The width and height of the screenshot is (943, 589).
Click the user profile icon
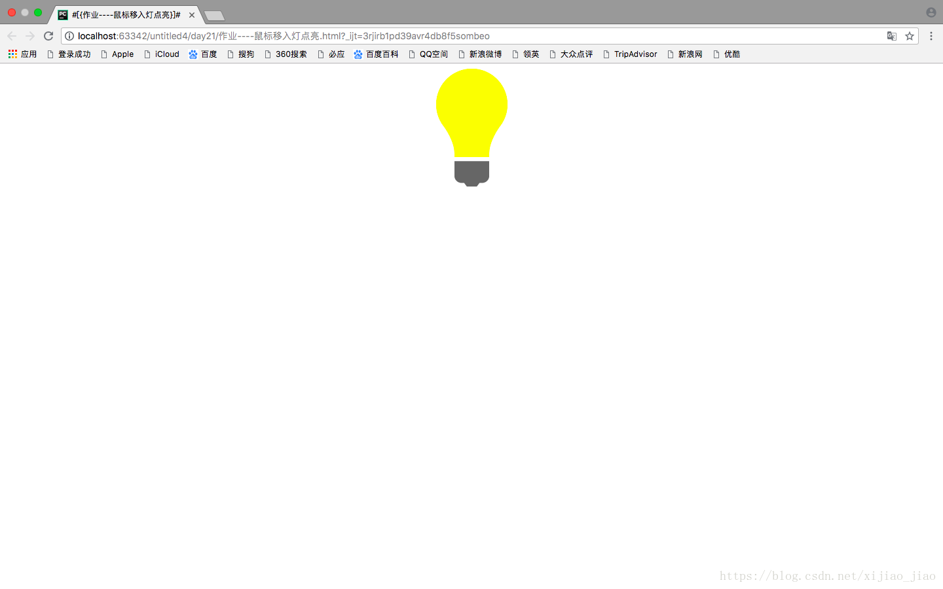coord(931,12)
